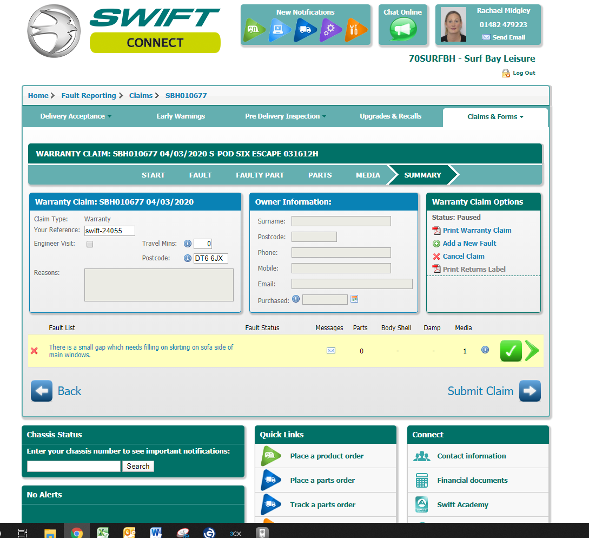Open the skirting gap fault description
Screen dimensions: 589x538
pyautogui.click(x=141, y=351)
